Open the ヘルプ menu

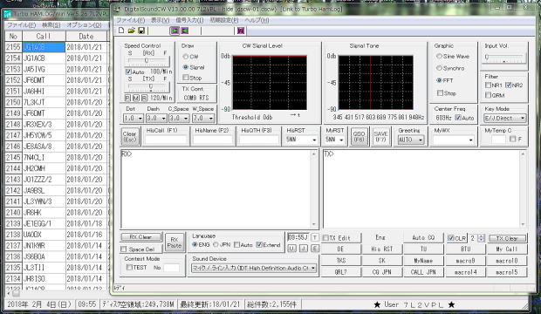coord(257,20)
